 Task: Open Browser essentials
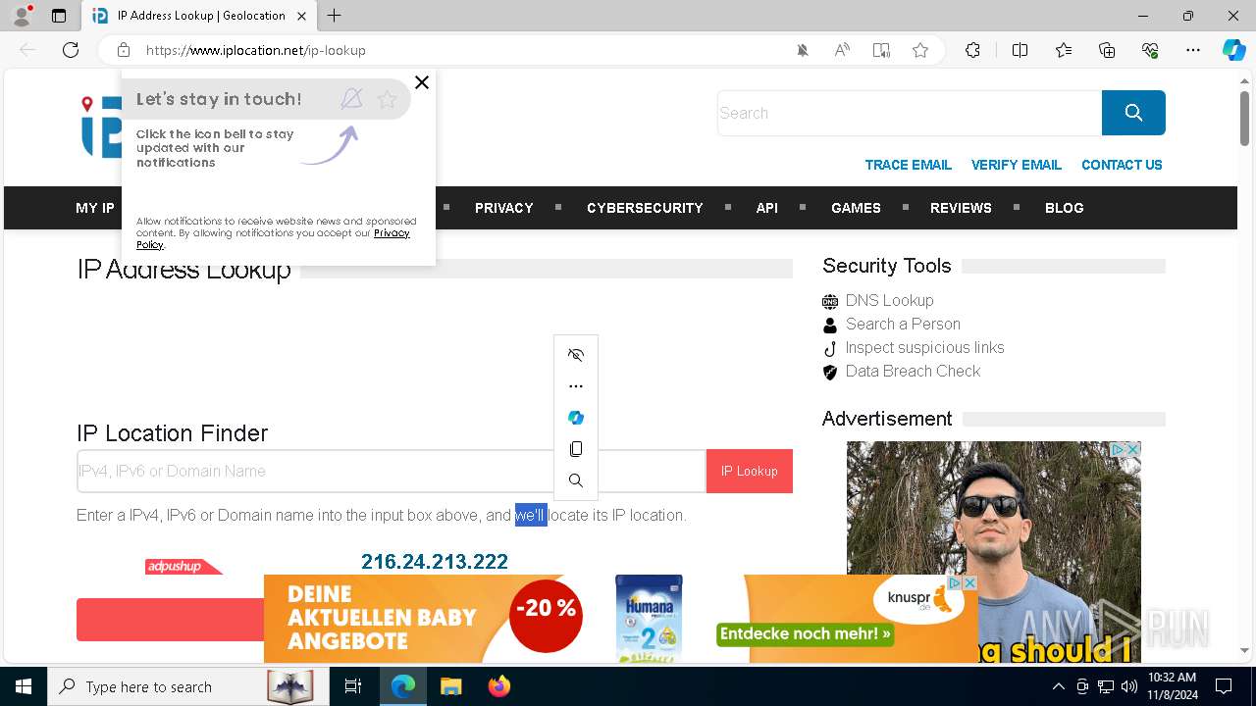click(1150, 50)
